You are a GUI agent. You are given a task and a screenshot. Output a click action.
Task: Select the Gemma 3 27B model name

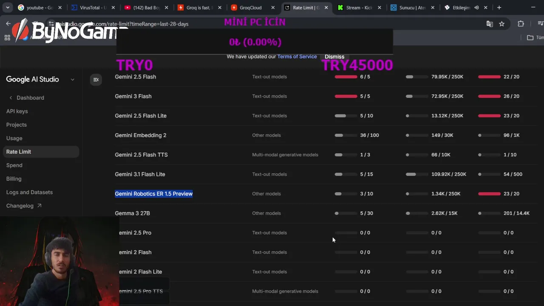pyautogui.click(x=132, y=213)
